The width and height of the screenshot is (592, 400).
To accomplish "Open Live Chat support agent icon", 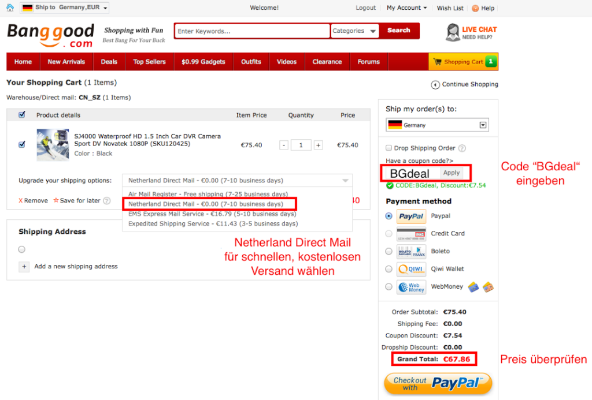I will click(x=453, y=33).
